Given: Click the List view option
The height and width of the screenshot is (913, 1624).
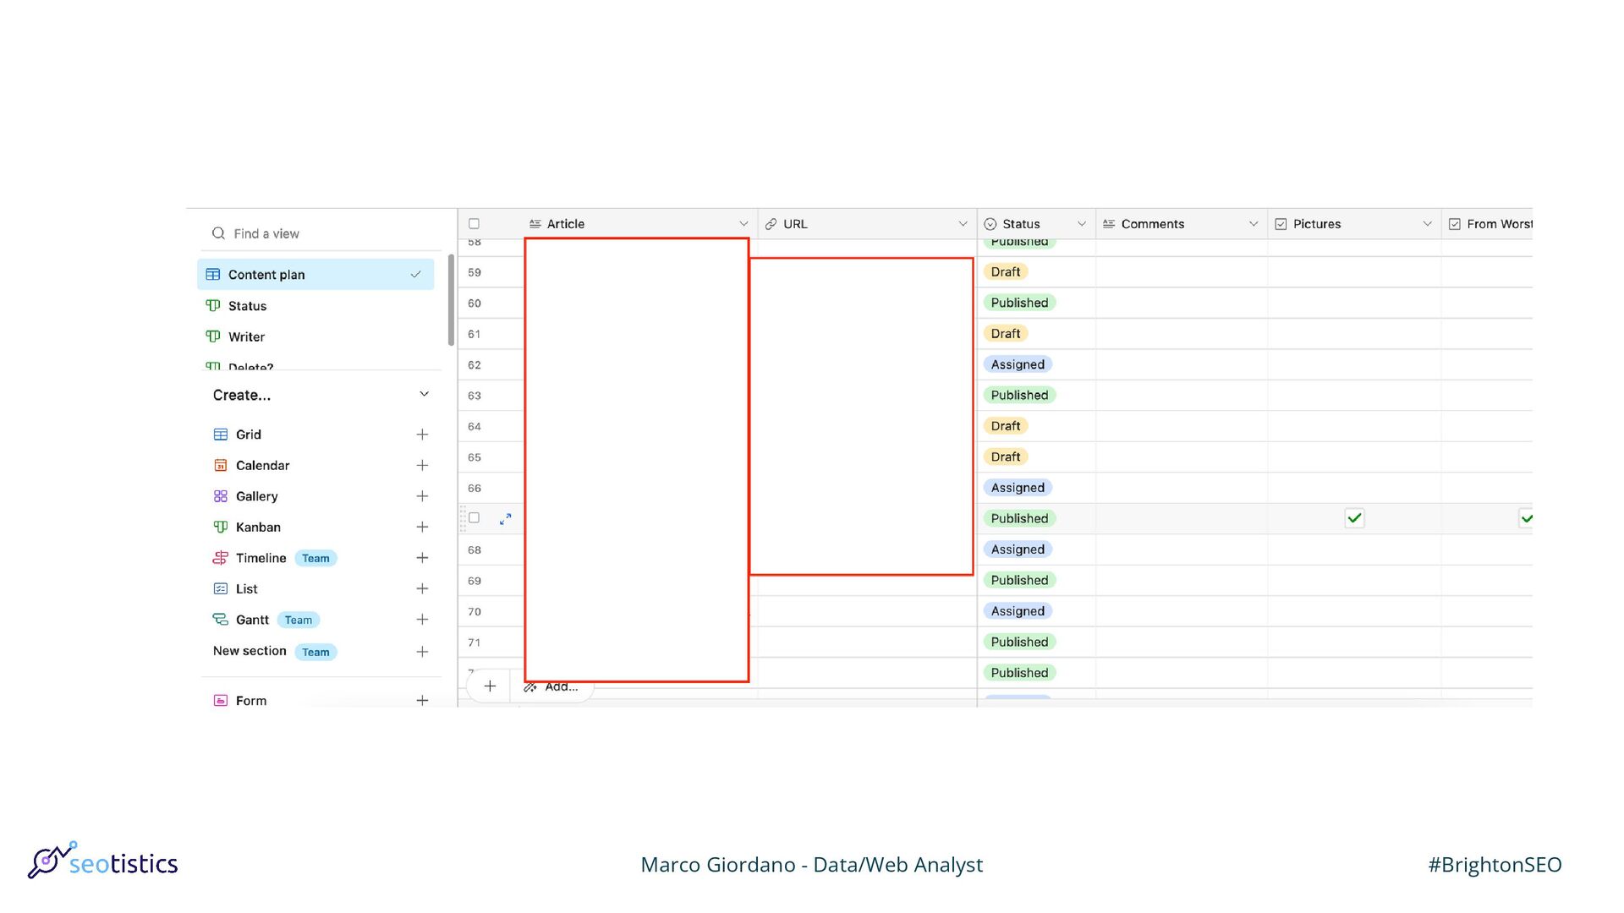Looking at the screenshot, I should pyautogui.click(x=246, y=589).
